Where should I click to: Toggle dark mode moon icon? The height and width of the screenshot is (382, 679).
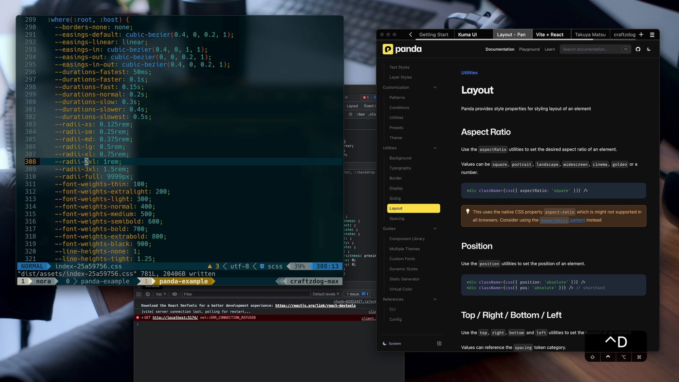pos(649,49)
